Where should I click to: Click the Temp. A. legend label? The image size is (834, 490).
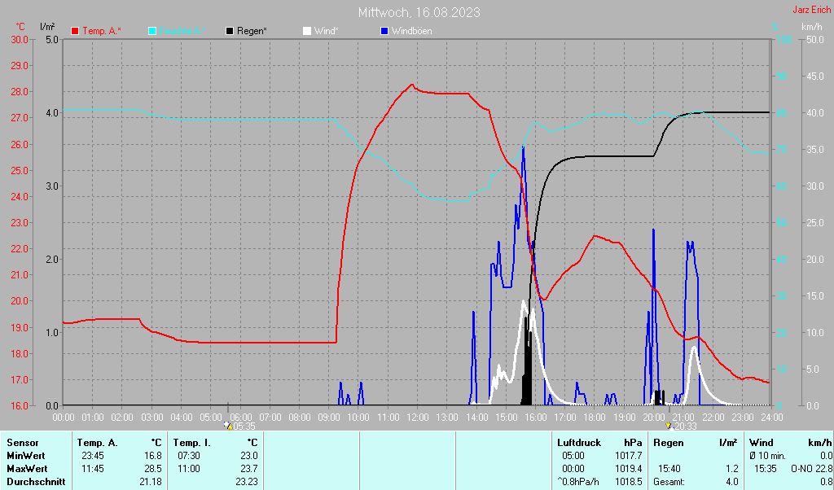102,31
